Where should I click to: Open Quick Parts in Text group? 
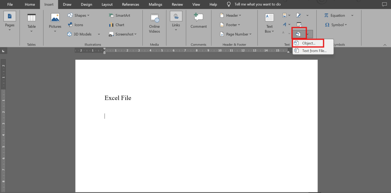tap(286, 15)
